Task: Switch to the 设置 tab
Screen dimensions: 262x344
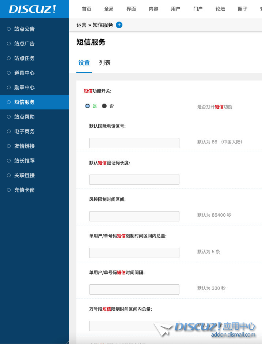Action: [x=84, y=63]
